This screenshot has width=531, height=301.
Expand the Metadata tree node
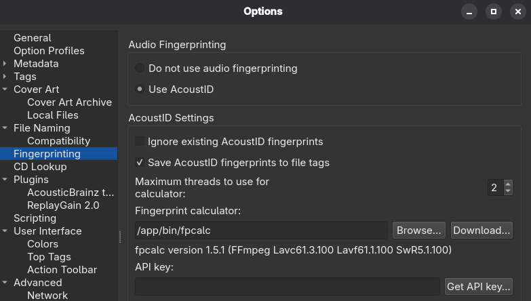(5, 64)
